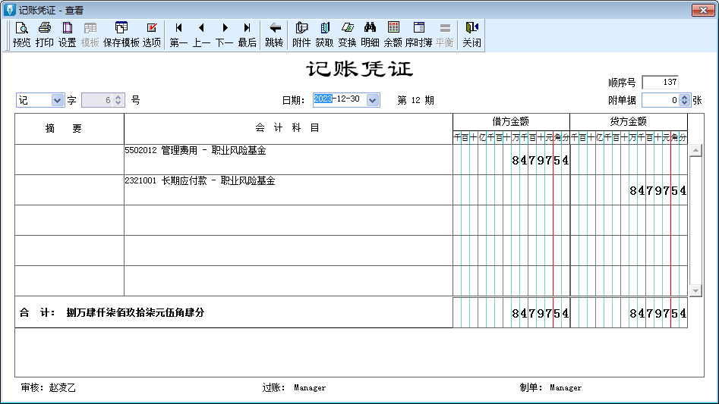Click the 顺序号 input field
Image resolution: width=719 pixels, height=404 pixels.
(659, 83)
